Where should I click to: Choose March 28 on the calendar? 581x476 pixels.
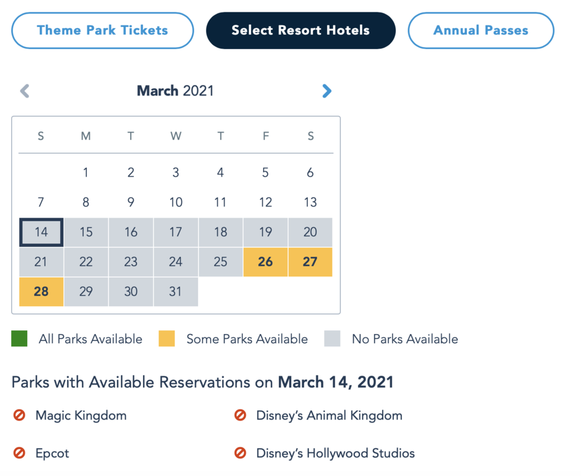click(x=41, y=291)
